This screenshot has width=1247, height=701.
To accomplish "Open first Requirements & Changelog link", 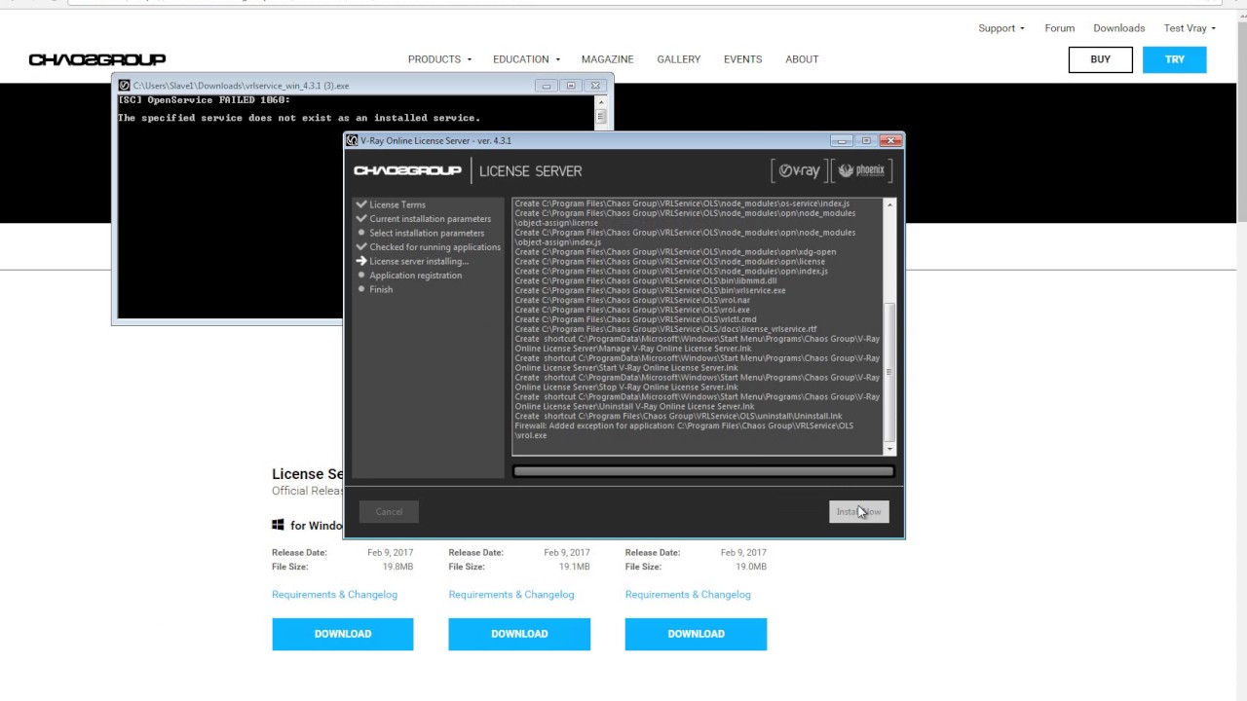I will point(334,594).
